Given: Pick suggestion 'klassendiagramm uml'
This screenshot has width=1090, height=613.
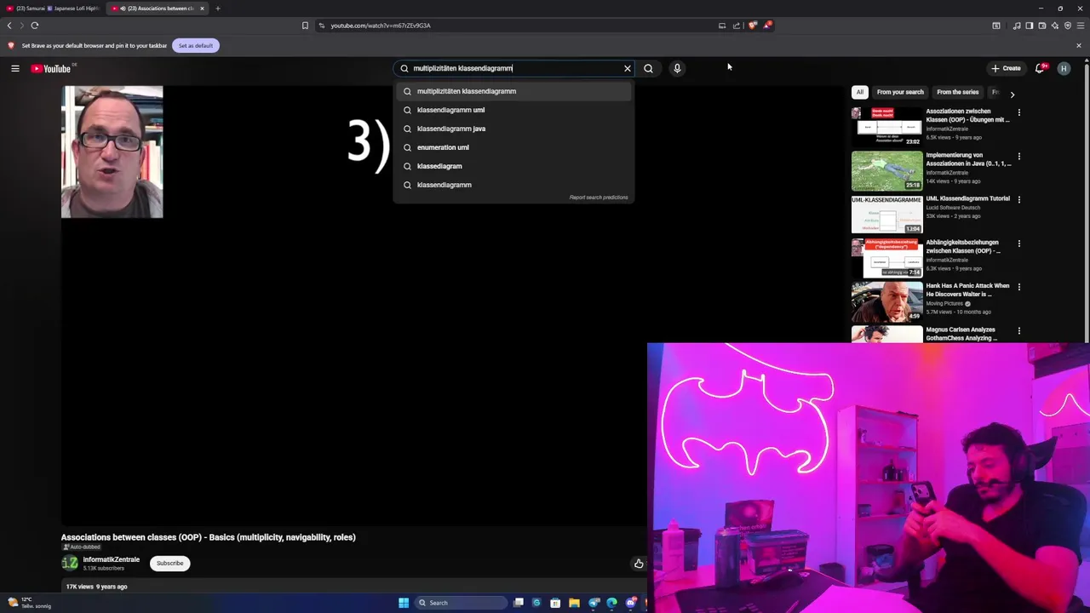Looking at the screenshot, I should pos(513,110).
